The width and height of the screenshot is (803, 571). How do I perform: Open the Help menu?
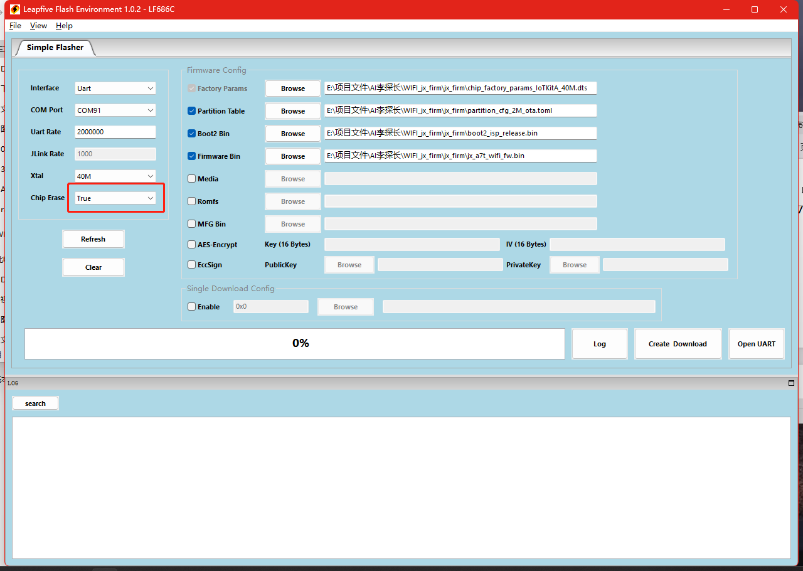click(64, 26)
